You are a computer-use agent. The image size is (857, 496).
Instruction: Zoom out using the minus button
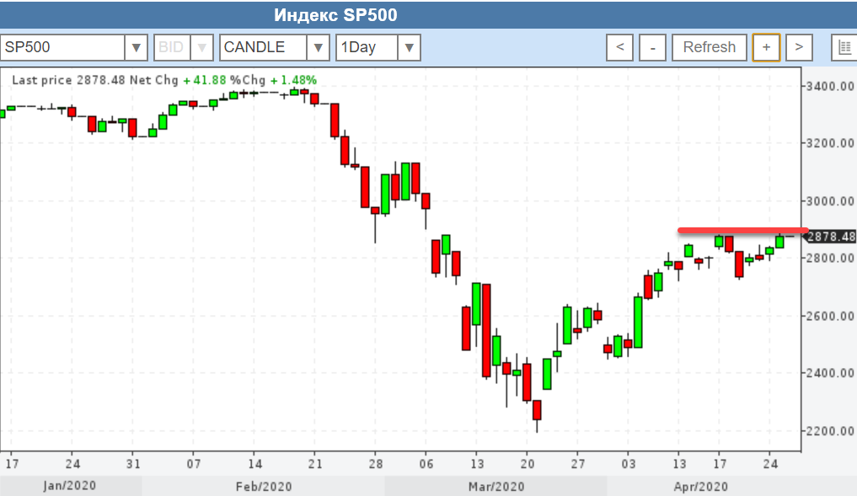click(x=652, y=47)
